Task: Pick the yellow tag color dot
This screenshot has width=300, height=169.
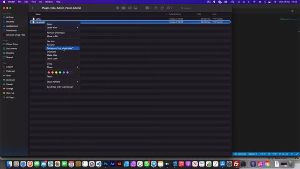Action: point(56,72)
